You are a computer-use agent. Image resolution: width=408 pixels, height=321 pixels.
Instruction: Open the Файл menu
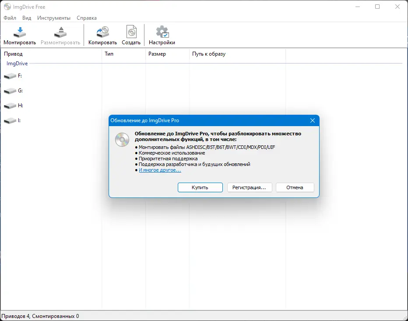click(10, 18)
